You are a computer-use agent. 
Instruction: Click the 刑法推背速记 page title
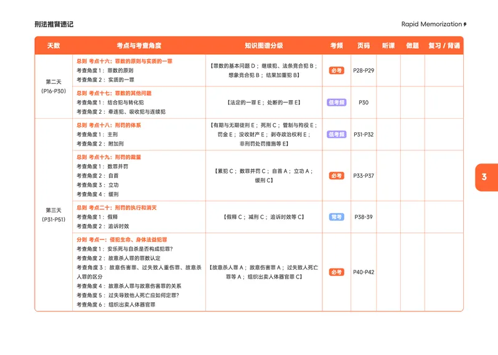click(54, 24)
